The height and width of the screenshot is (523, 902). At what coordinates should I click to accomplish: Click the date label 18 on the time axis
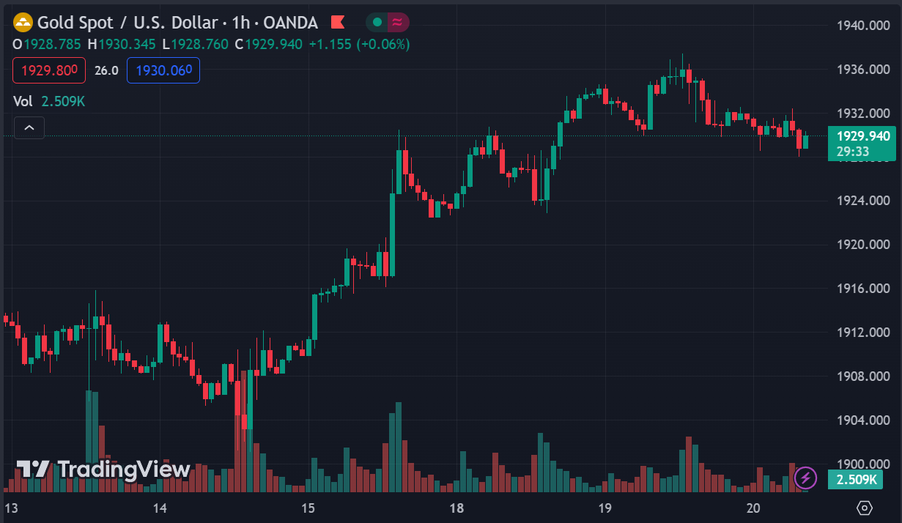point(456,508)
